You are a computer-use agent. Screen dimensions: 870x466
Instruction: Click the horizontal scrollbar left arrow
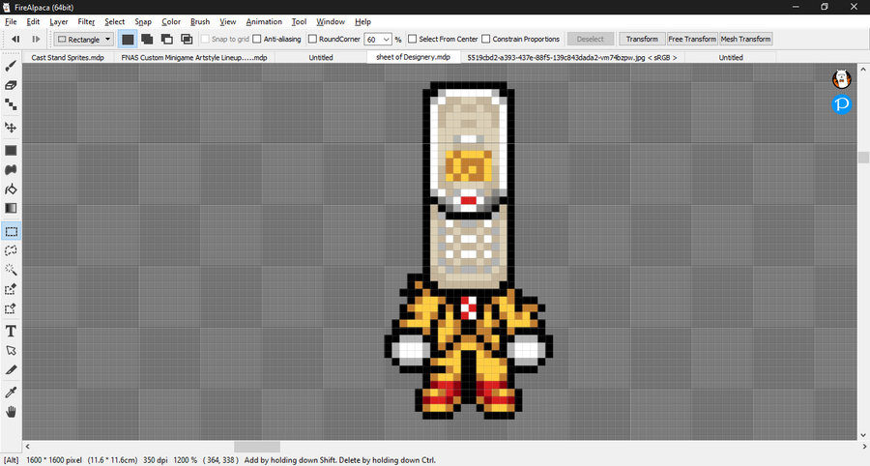28,447
